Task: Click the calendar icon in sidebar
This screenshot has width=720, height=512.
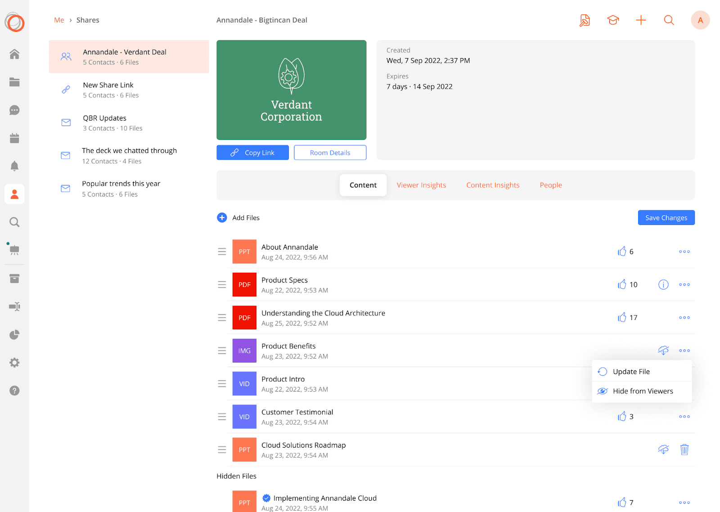Action: pos(14,138)
